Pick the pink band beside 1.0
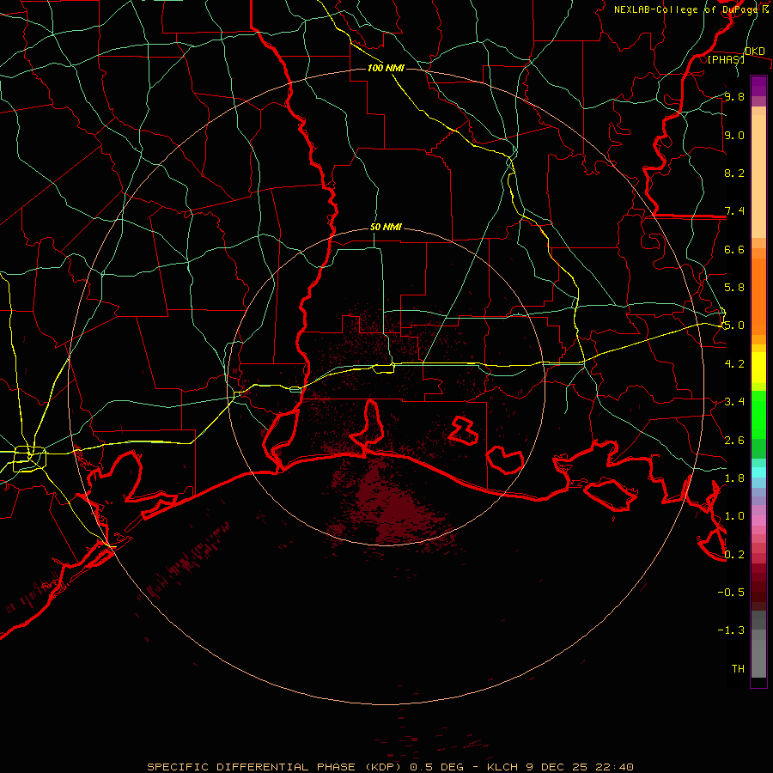This screenshot has width=773, height=773. tap(758, 520)
